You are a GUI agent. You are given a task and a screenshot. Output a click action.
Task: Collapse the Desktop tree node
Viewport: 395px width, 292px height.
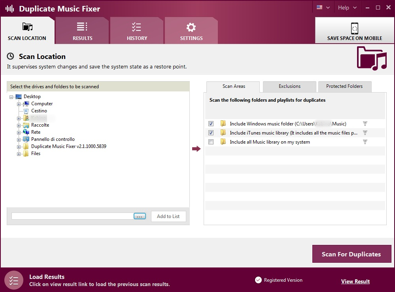coord(11,97)
